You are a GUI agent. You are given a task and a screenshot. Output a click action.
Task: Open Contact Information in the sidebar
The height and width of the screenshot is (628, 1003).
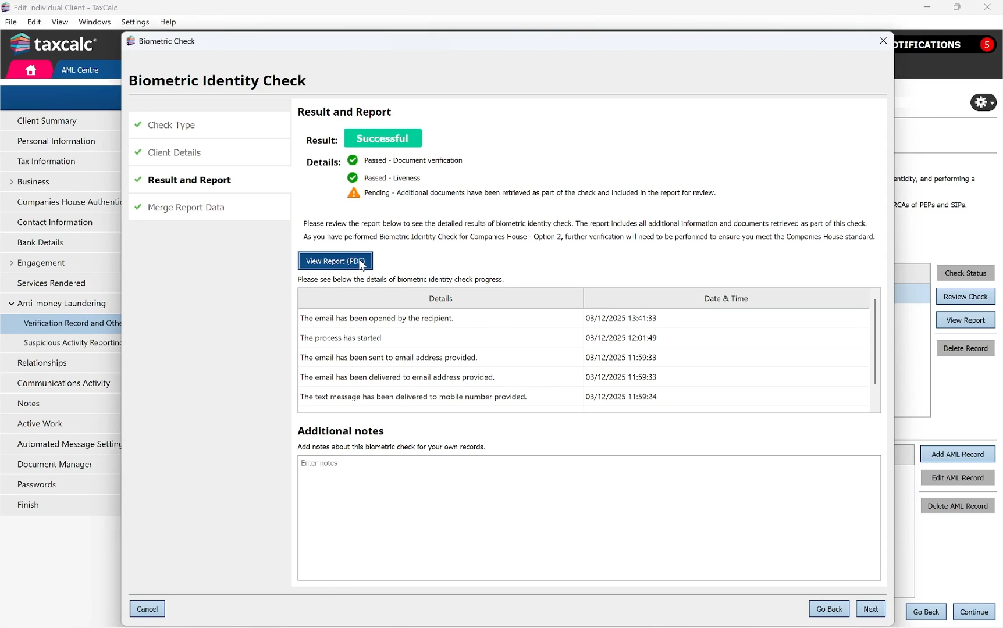tap(61, 222)
